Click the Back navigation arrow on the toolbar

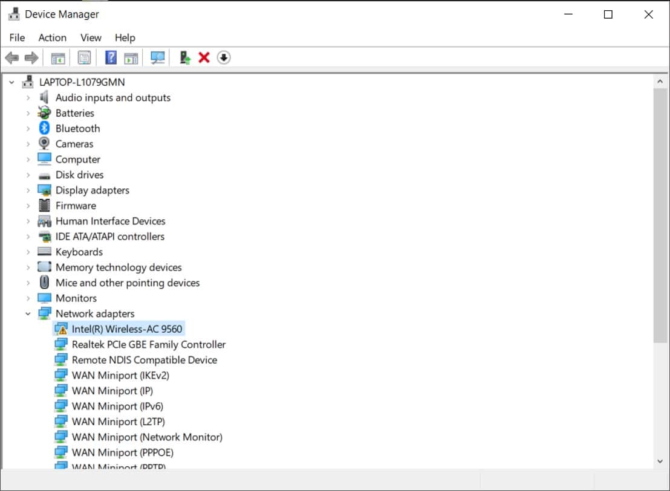(x=11, y=57)
